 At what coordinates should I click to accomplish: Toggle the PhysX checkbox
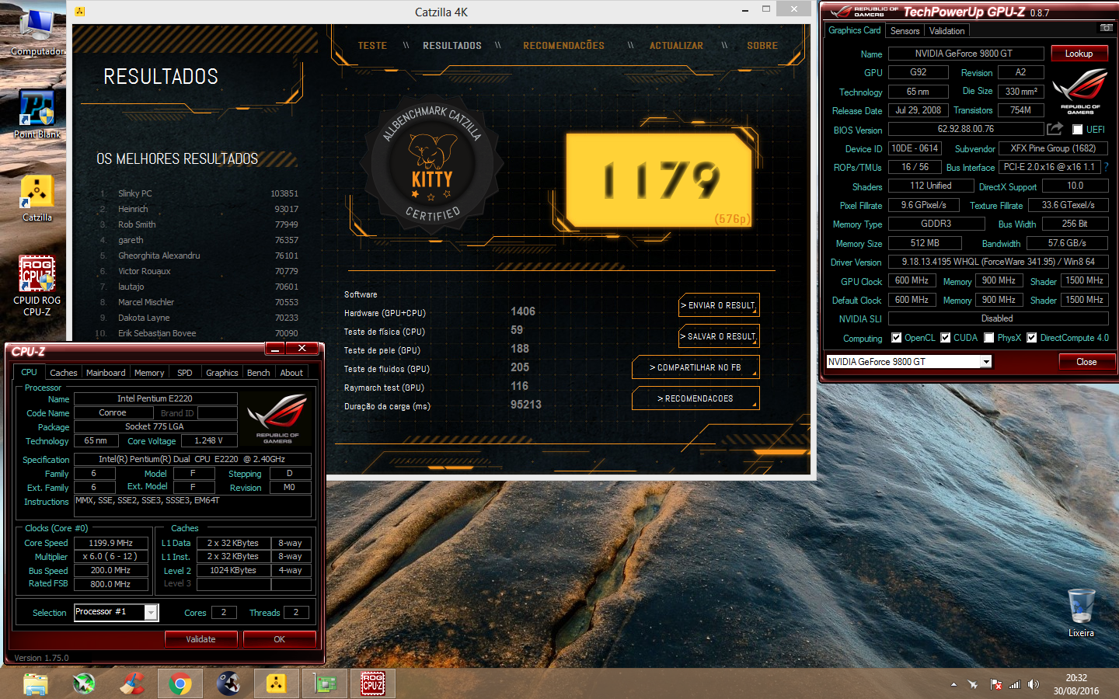tap(989, 338)
